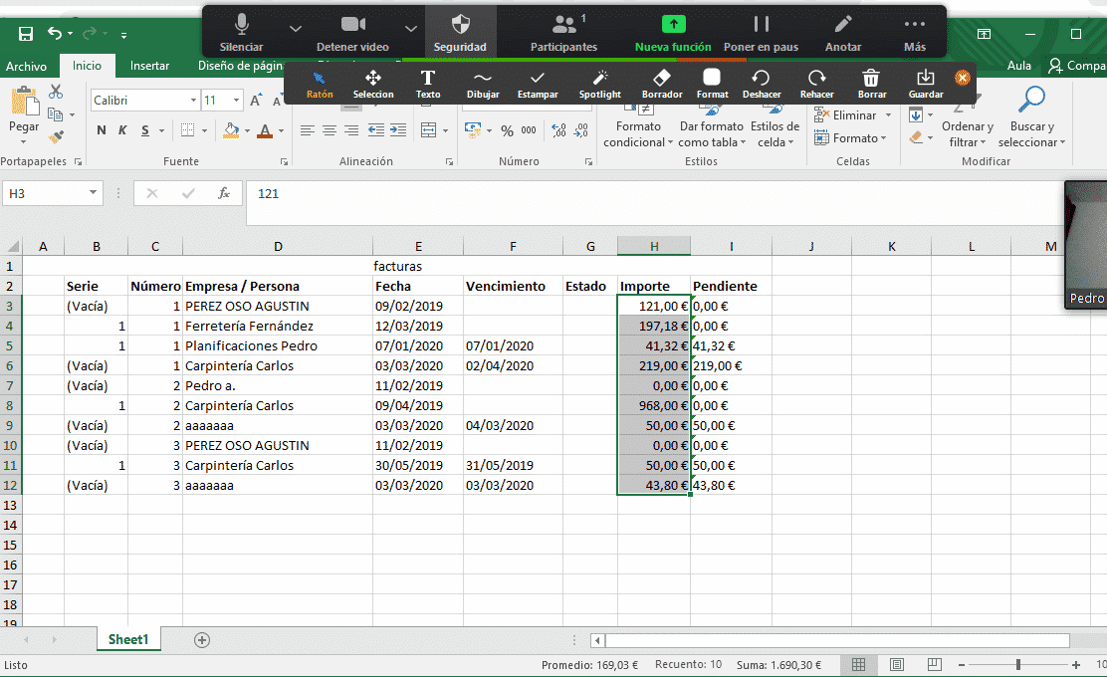The image size is (1107, 677).
Task: Click the Insert Function fx button
Action: (x=224, y=193)
